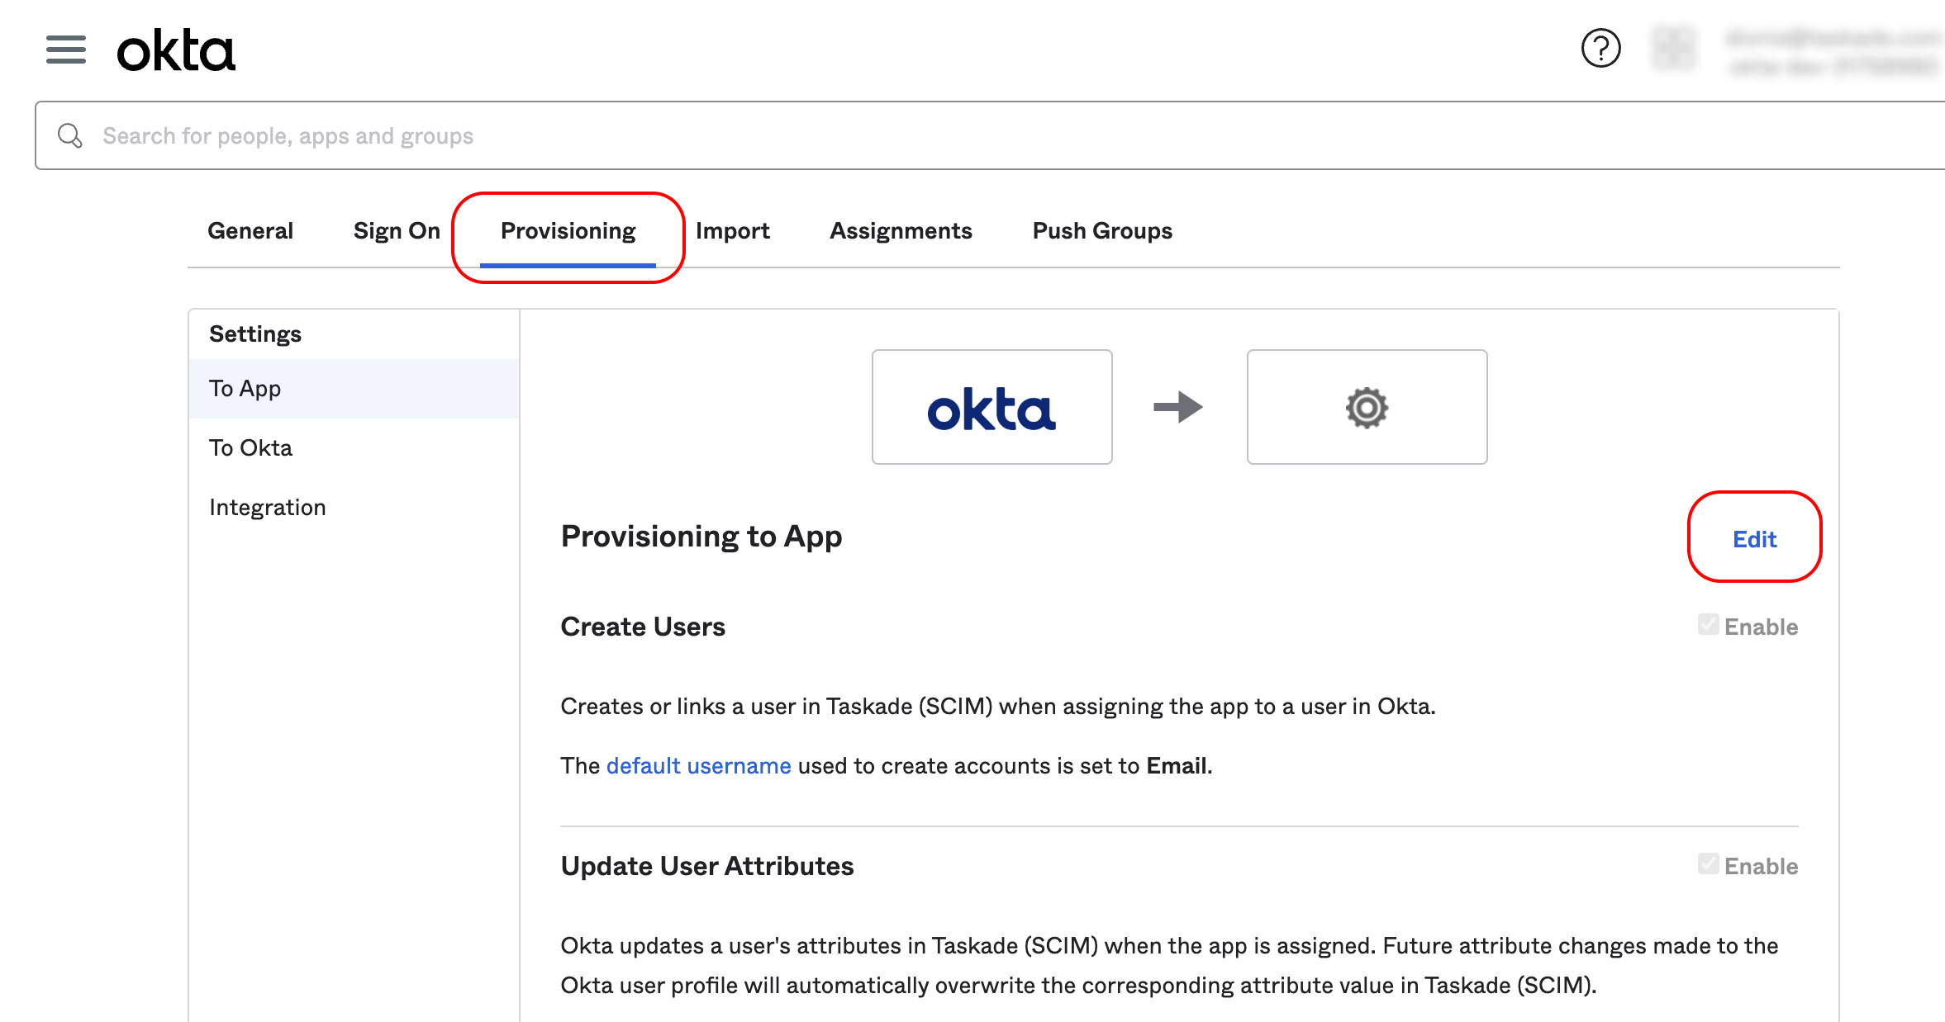Open the Push Groups tab

click(x=1102, y=231)
